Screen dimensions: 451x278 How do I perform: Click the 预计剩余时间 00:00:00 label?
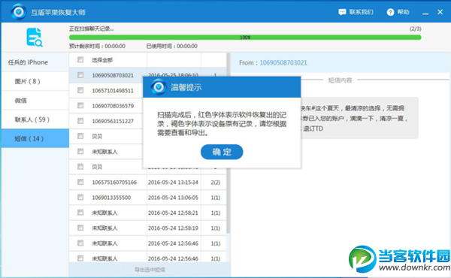97,46
